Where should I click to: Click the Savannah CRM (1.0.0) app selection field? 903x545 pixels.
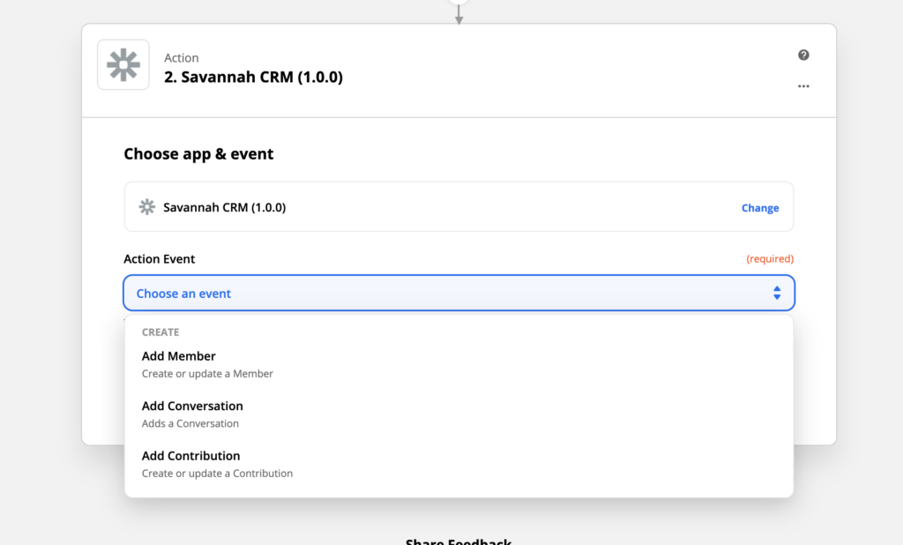coord(459,207)
